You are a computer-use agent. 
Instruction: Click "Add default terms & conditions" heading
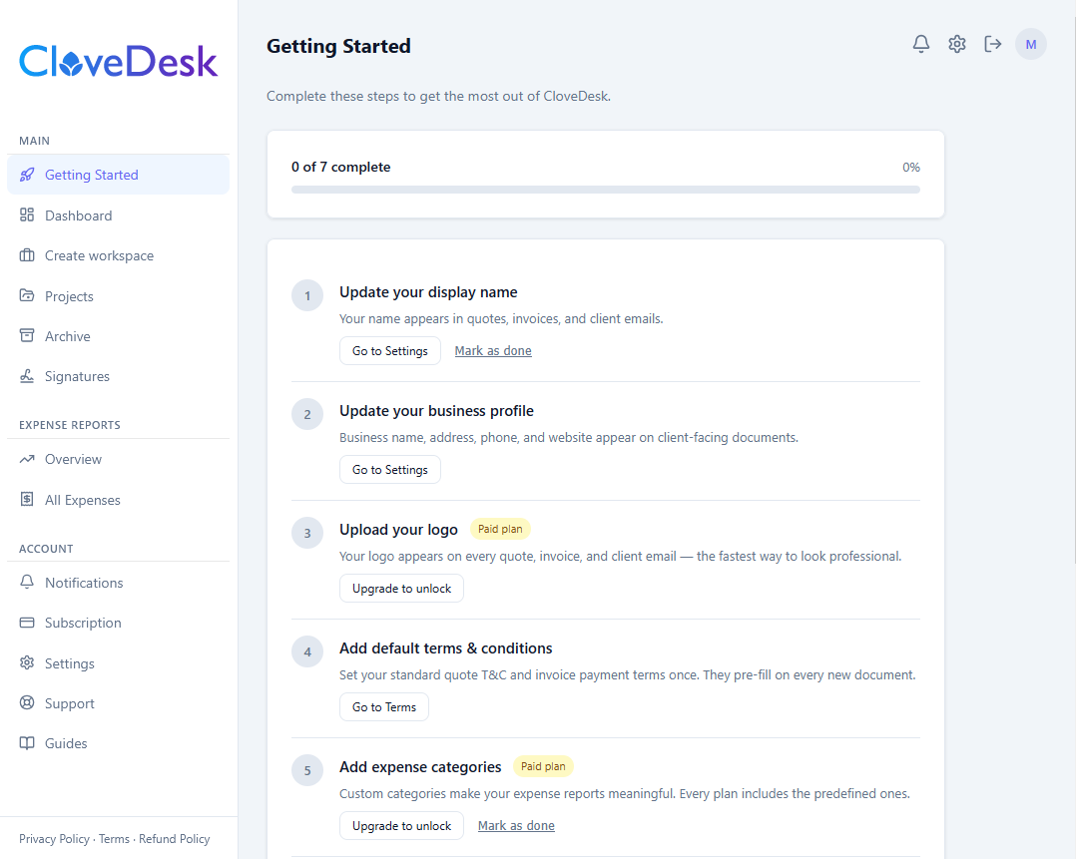445,648
